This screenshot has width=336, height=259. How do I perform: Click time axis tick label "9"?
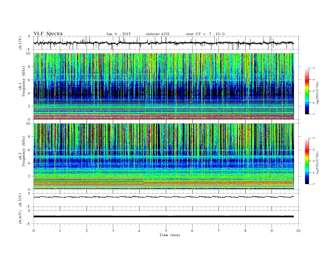coord(272,231)
